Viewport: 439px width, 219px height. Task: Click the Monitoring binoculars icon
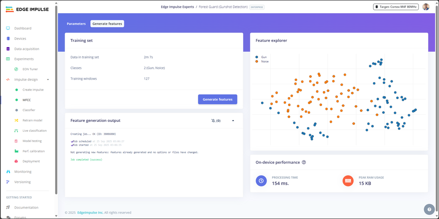pos(8,172)
